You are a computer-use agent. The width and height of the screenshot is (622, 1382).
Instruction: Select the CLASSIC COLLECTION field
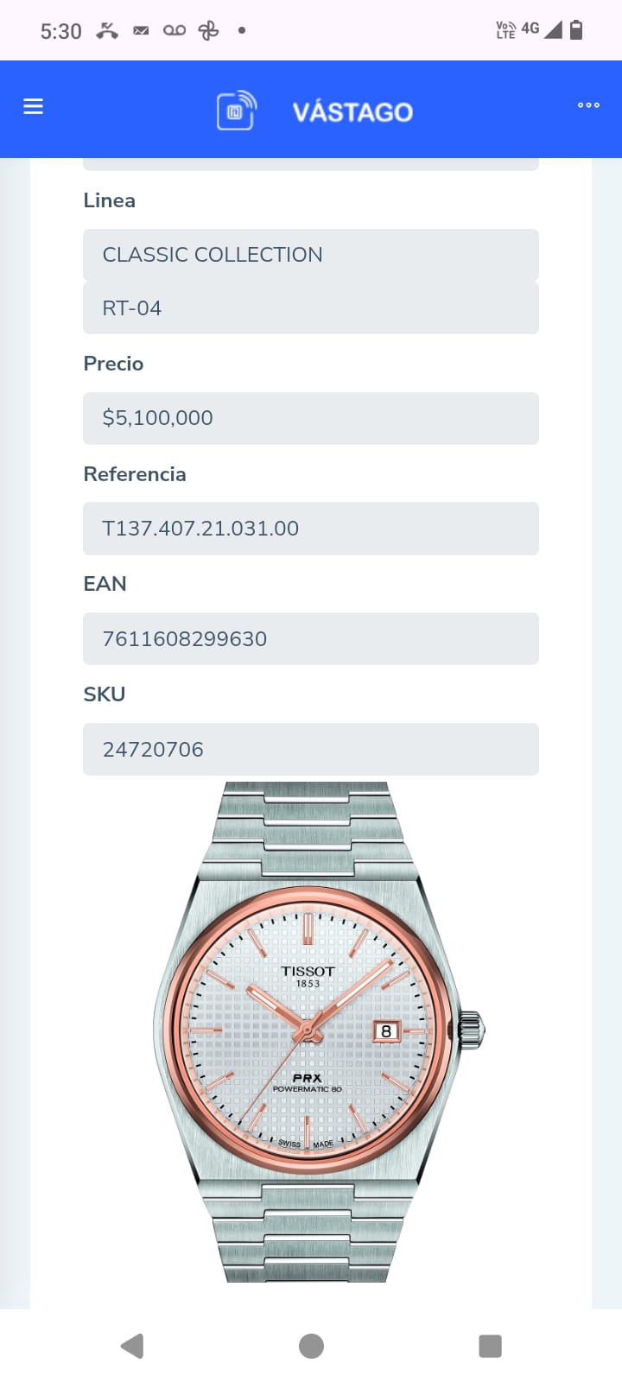(311, 255)
